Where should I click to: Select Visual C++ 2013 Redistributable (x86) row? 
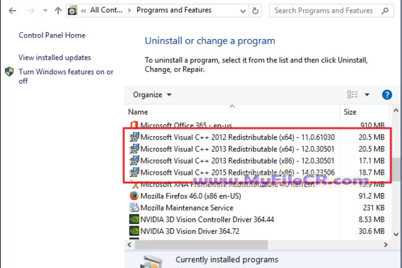257,161
